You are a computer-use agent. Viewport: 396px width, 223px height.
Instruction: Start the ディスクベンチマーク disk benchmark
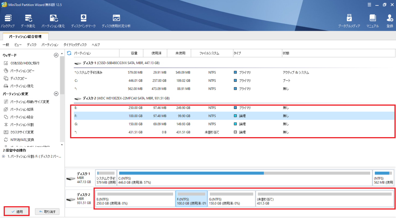(83, 21)
